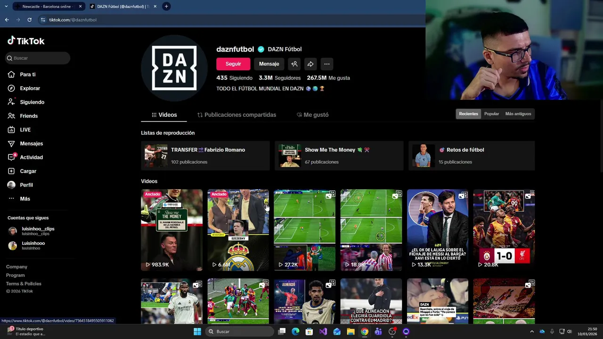Screen dimensions: 603x339
Task: Click 435 Siguiendo count
Action: pos(234,78)
